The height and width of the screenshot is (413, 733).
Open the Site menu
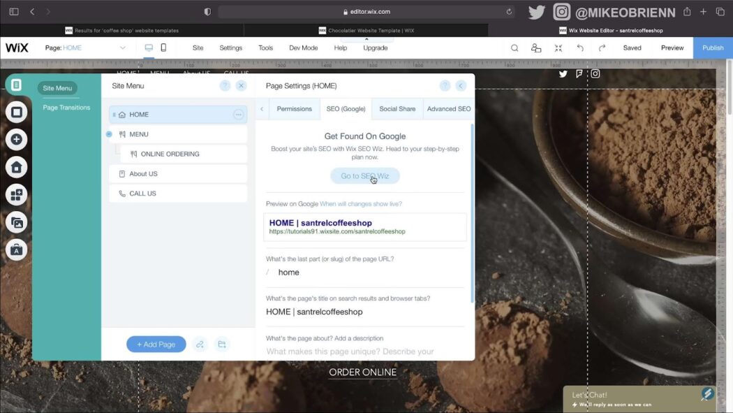[x=198, y=48]
